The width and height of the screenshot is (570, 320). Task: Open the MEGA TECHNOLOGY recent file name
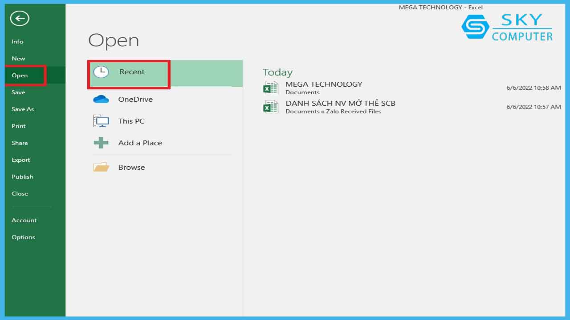click(324, 84)
